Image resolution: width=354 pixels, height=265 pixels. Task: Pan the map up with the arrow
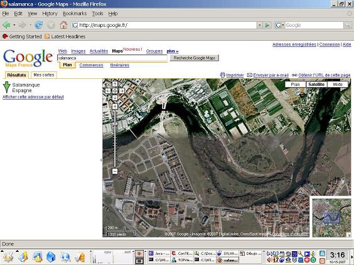115,84
